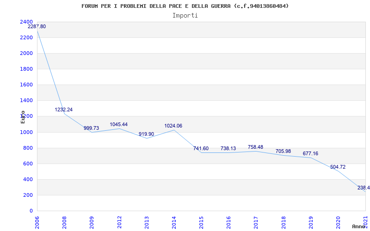Click the Euro axis label
The width and height of the screenshot is (370, 231).
click(23, 117)
